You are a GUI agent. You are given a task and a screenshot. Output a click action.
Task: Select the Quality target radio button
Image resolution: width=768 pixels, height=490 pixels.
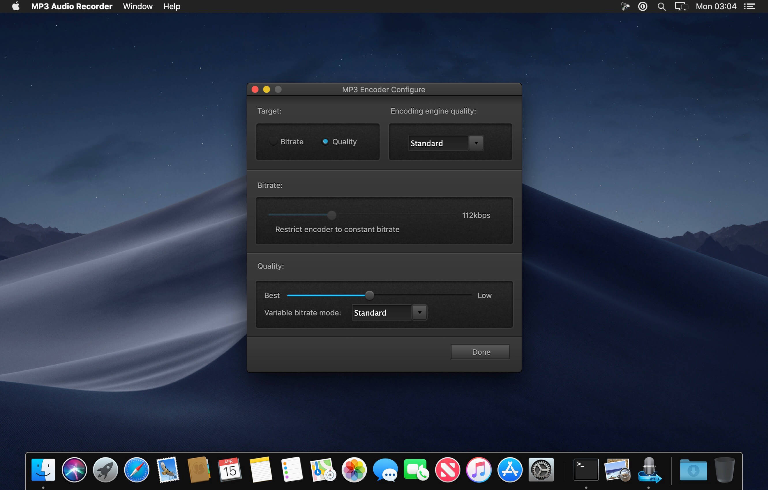coord(325,142)
